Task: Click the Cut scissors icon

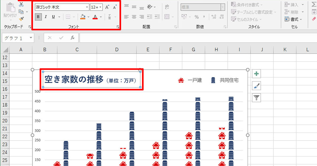Action: [x=21, y=4]
